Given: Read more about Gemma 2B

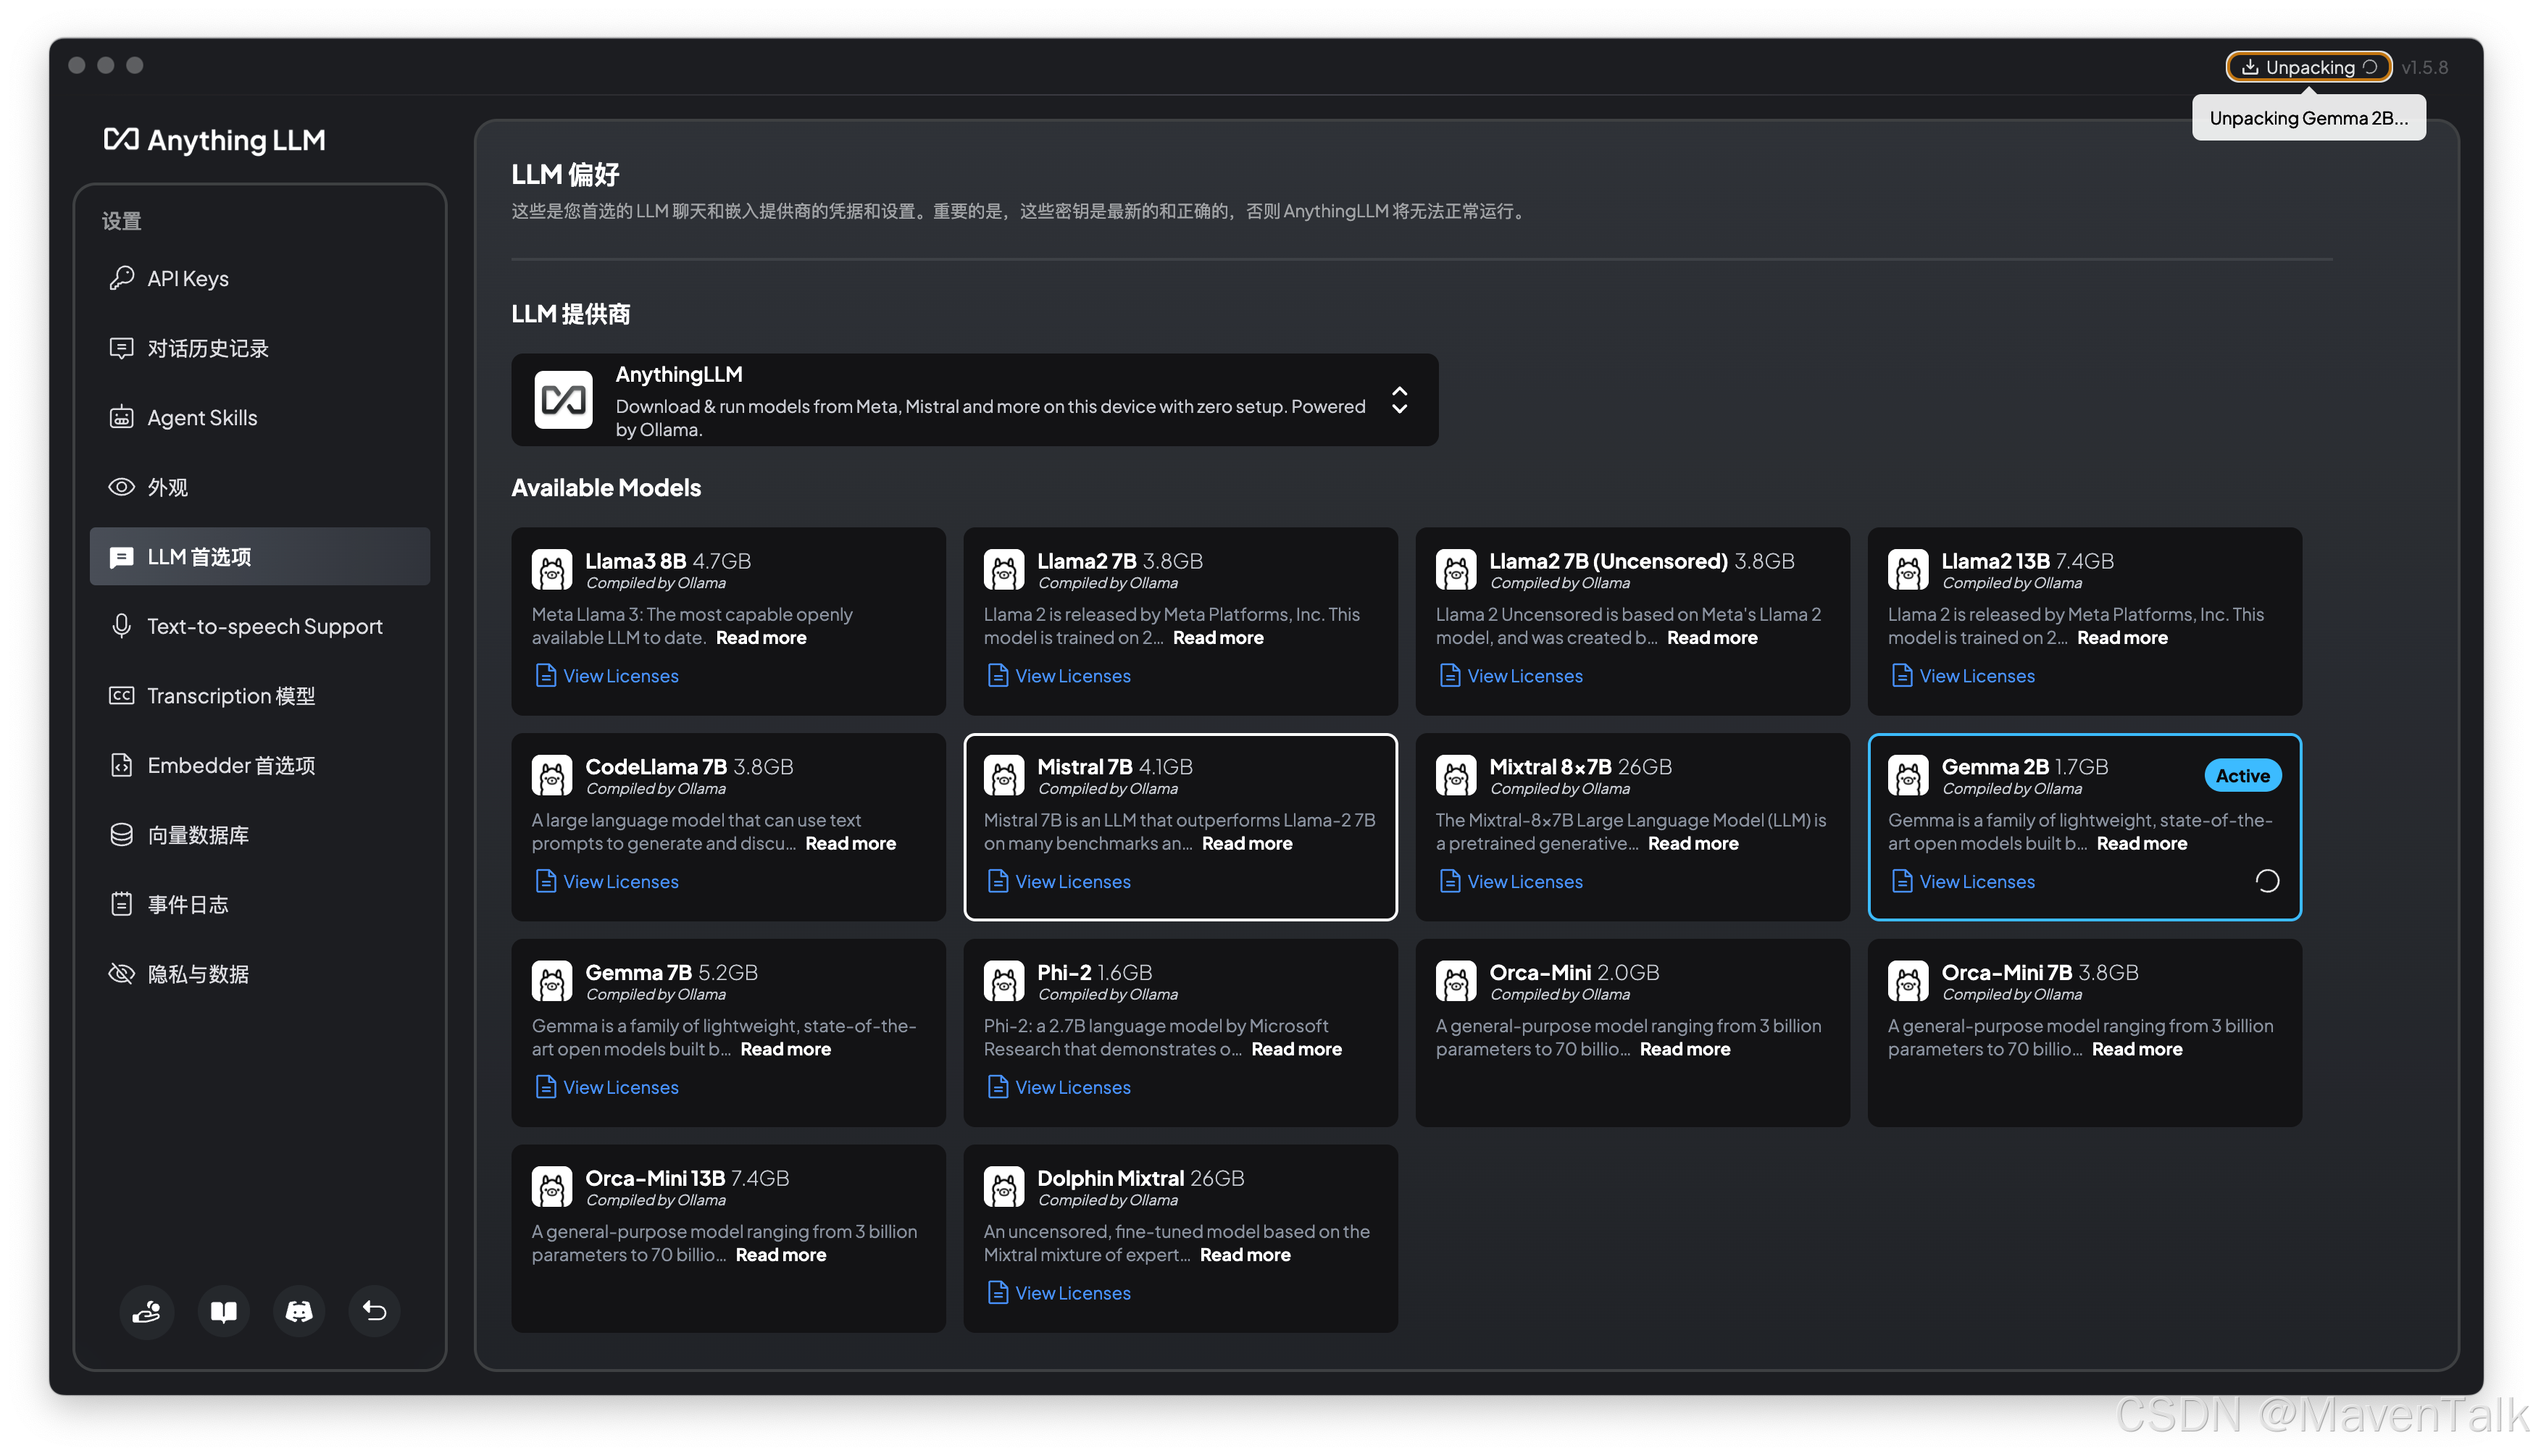Looking at the screenshot, I should (2142, 844).
